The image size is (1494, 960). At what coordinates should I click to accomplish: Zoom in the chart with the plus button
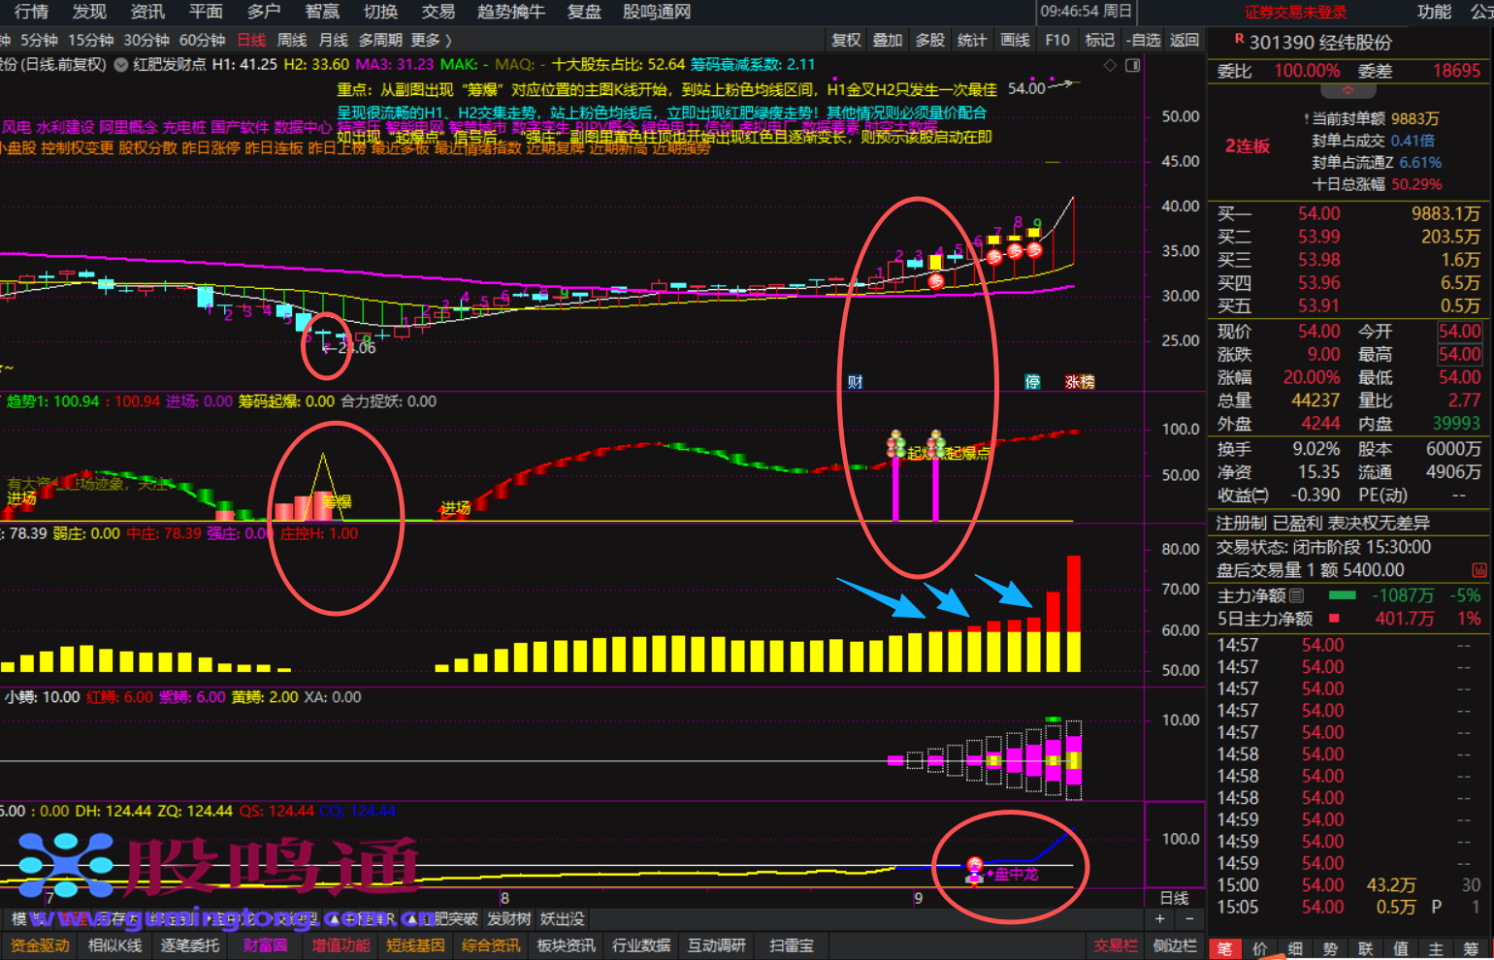(x=1159, y=918)
